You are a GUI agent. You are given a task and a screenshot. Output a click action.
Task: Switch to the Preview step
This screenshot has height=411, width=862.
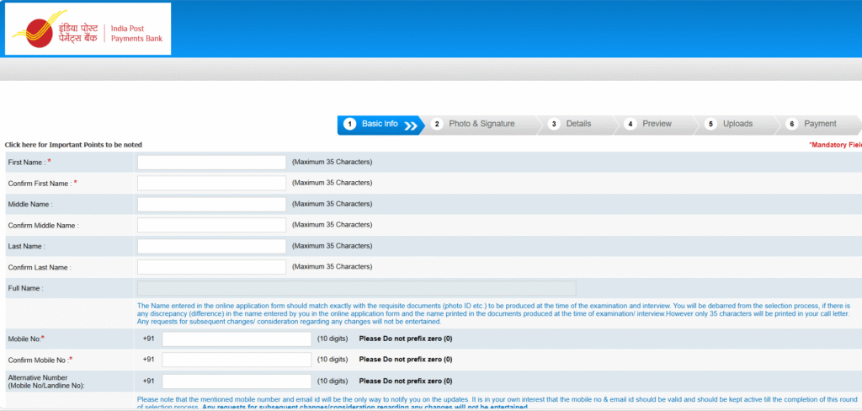pyautogui.click(x=657, y=124)
